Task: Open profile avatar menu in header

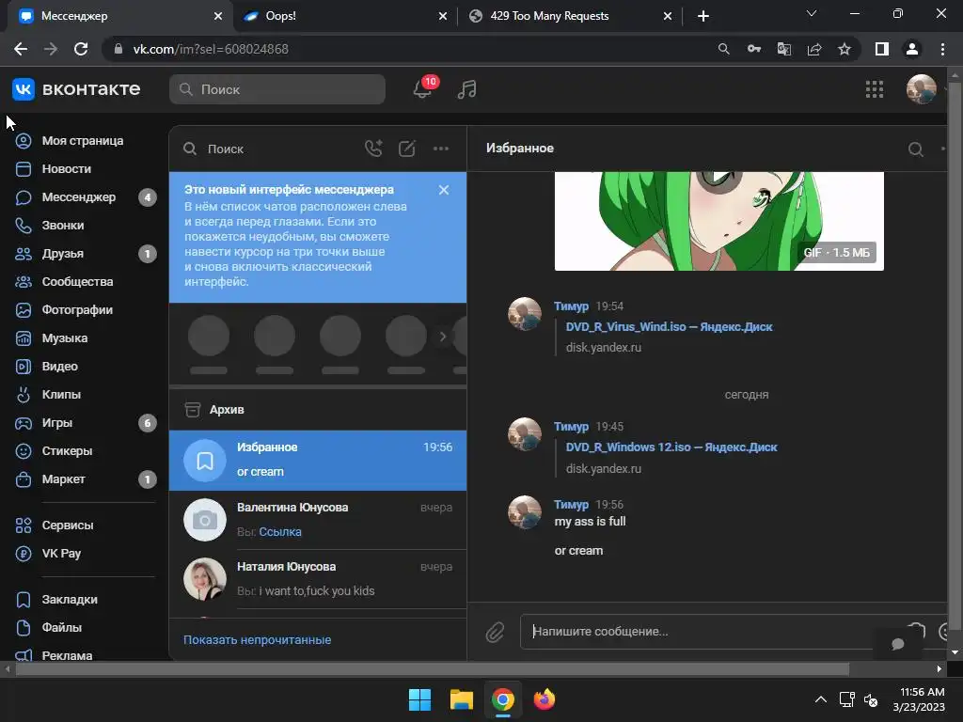Action: pyautogui.click(x=922, y=89)
